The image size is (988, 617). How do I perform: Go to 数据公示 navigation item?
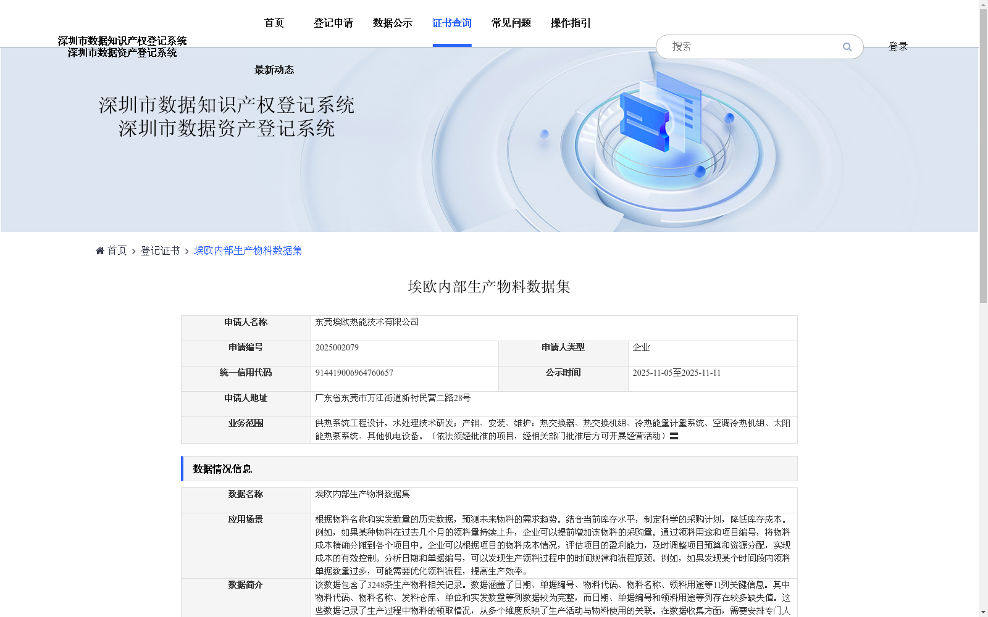pyautogui.click(x=393, y=23)
